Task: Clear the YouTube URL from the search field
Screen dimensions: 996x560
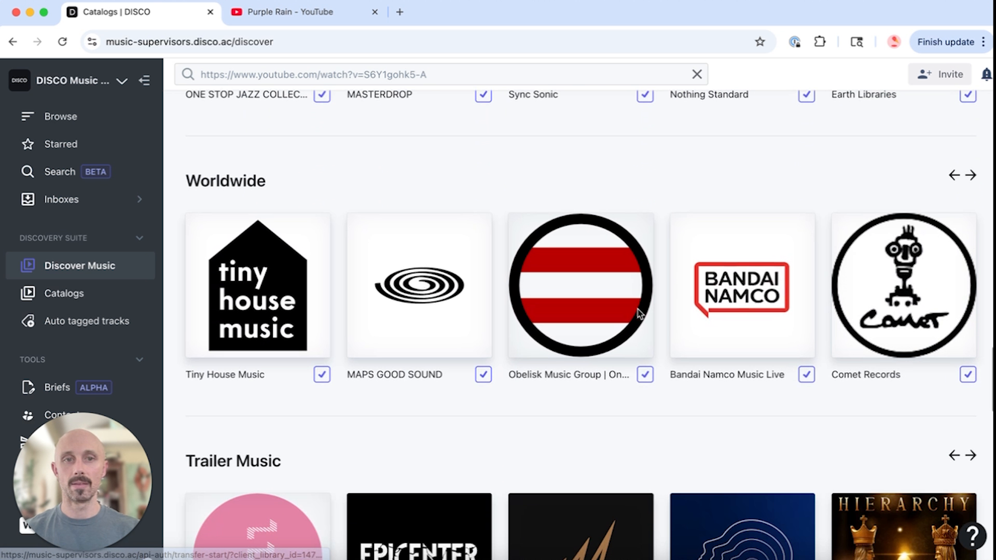Action: [696, 74]
